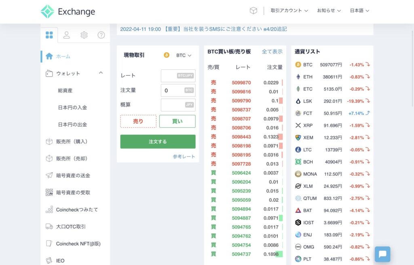Click the truck 大口OTC取引 icon

[x=49, y=227]
